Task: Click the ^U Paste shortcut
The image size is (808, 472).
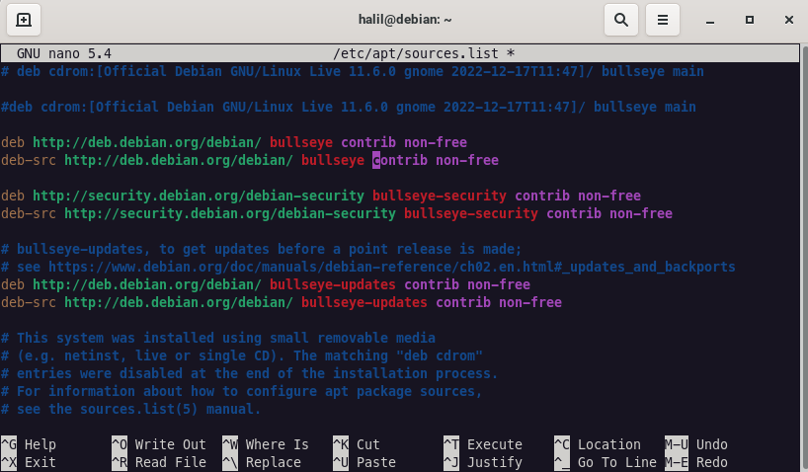Action: point(364,462)
